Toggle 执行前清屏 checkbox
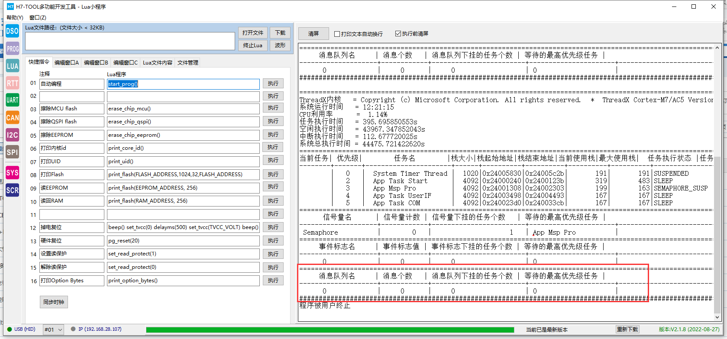 pos(398,33)
